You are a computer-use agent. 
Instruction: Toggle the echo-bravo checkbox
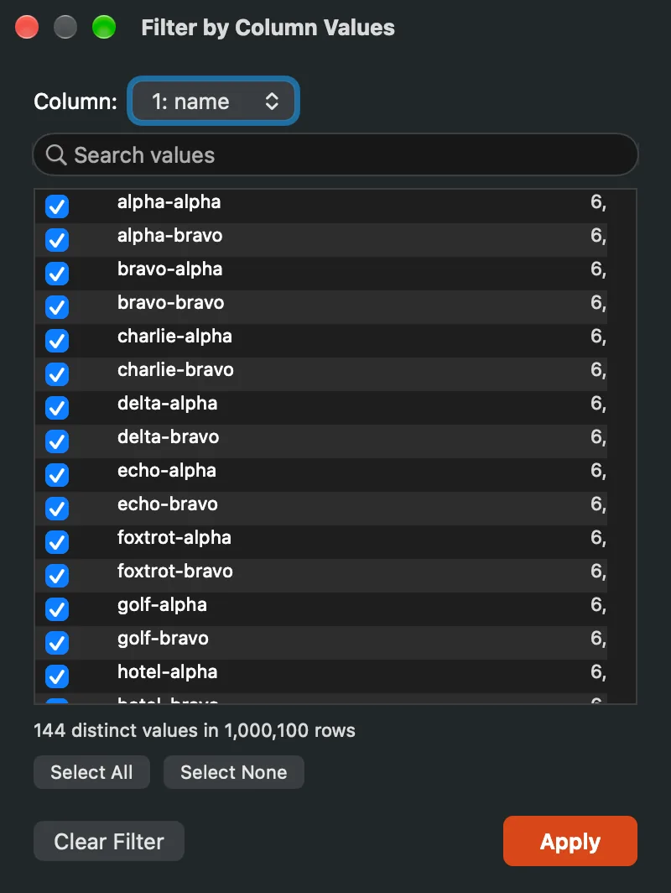coord(57,509)
